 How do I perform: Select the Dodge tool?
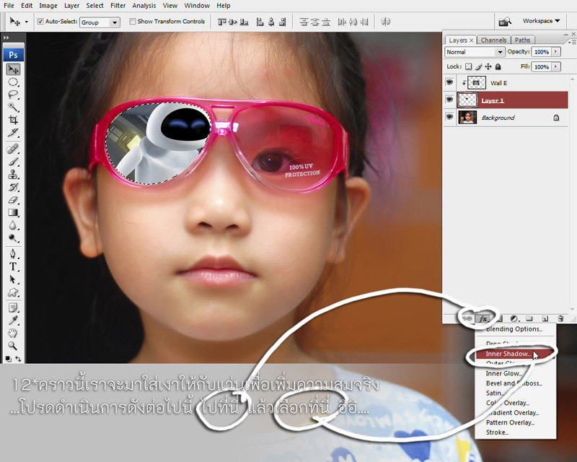coord(13,238)
